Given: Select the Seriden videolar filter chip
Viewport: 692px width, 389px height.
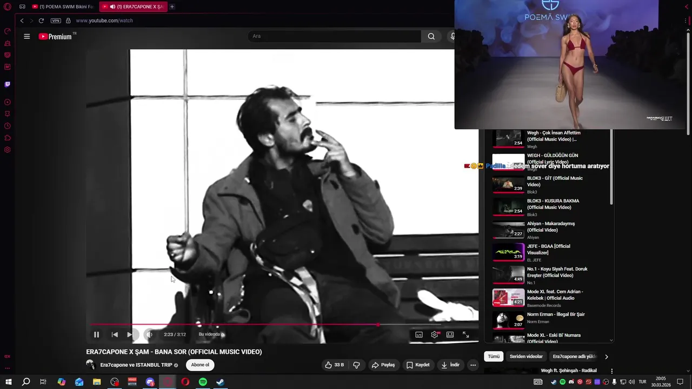Looking at the screenshot, I should 526,357.
